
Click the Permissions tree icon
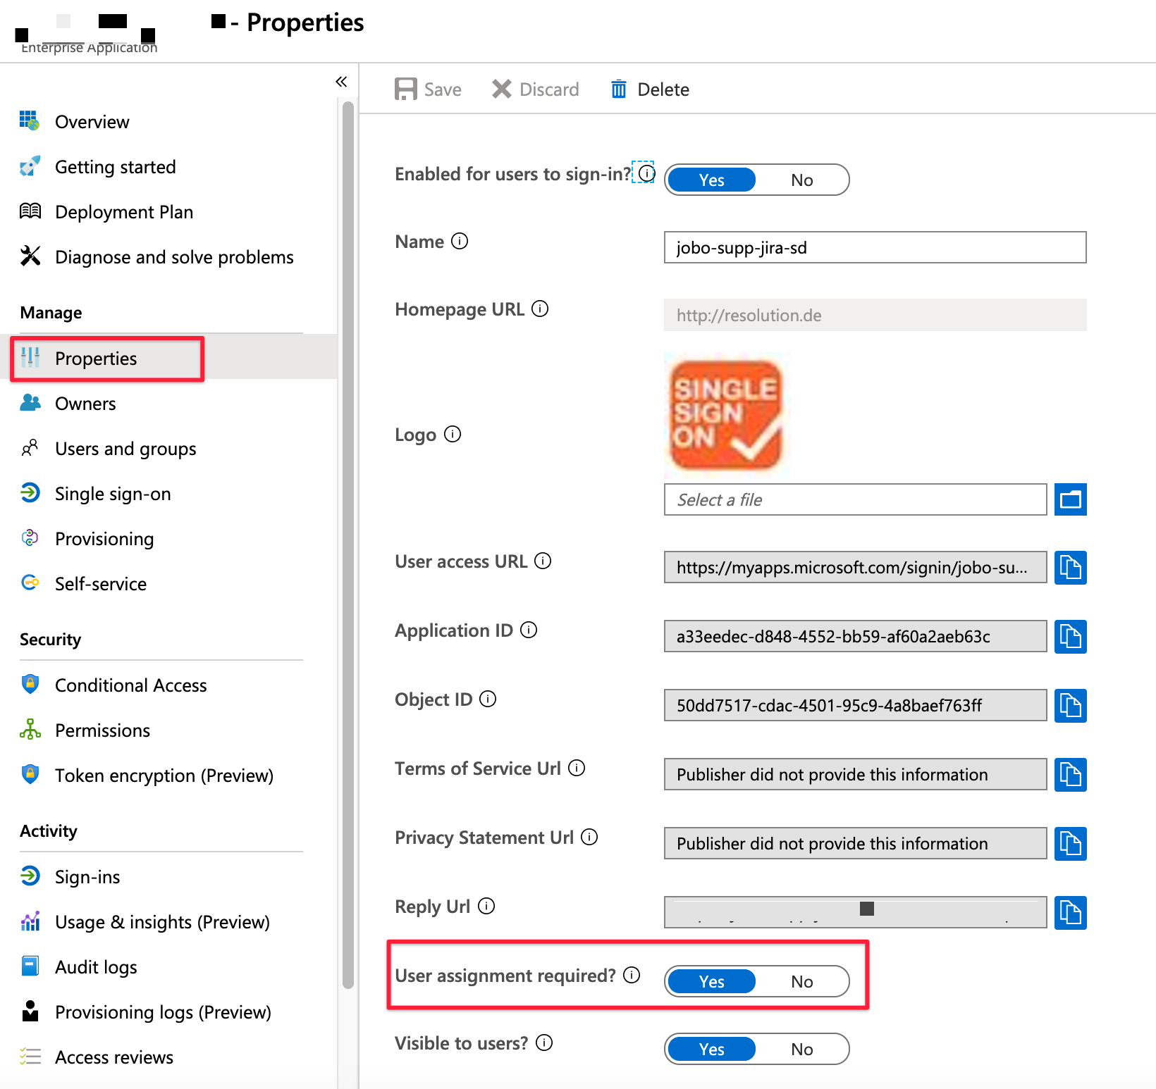30,729
